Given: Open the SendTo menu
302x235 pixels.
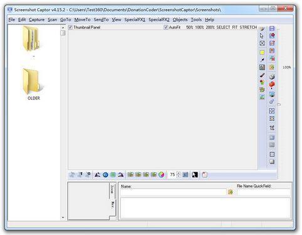Looking at the screenshot, I should click(101, 19).
